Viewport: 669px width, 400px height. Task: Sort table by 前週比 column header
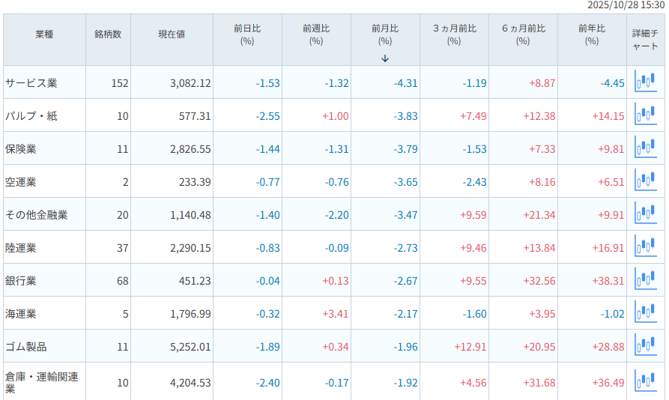click(316, 34)
